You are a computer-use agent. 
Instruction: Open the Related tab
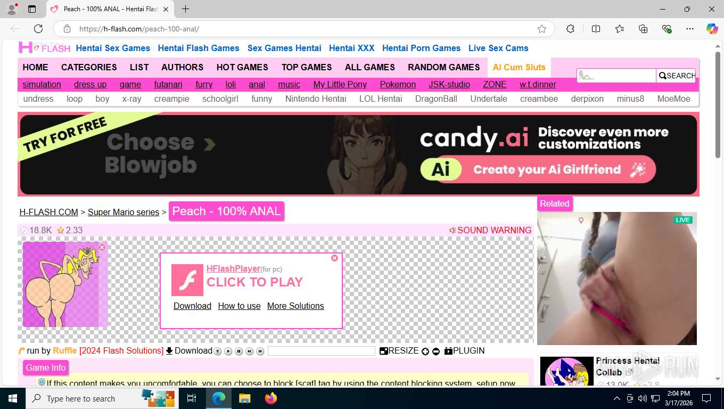pyautogui.click(x=554, y=203)
